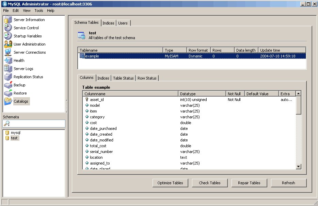Click the Service Control gear icon

click(x=8, y=28)
